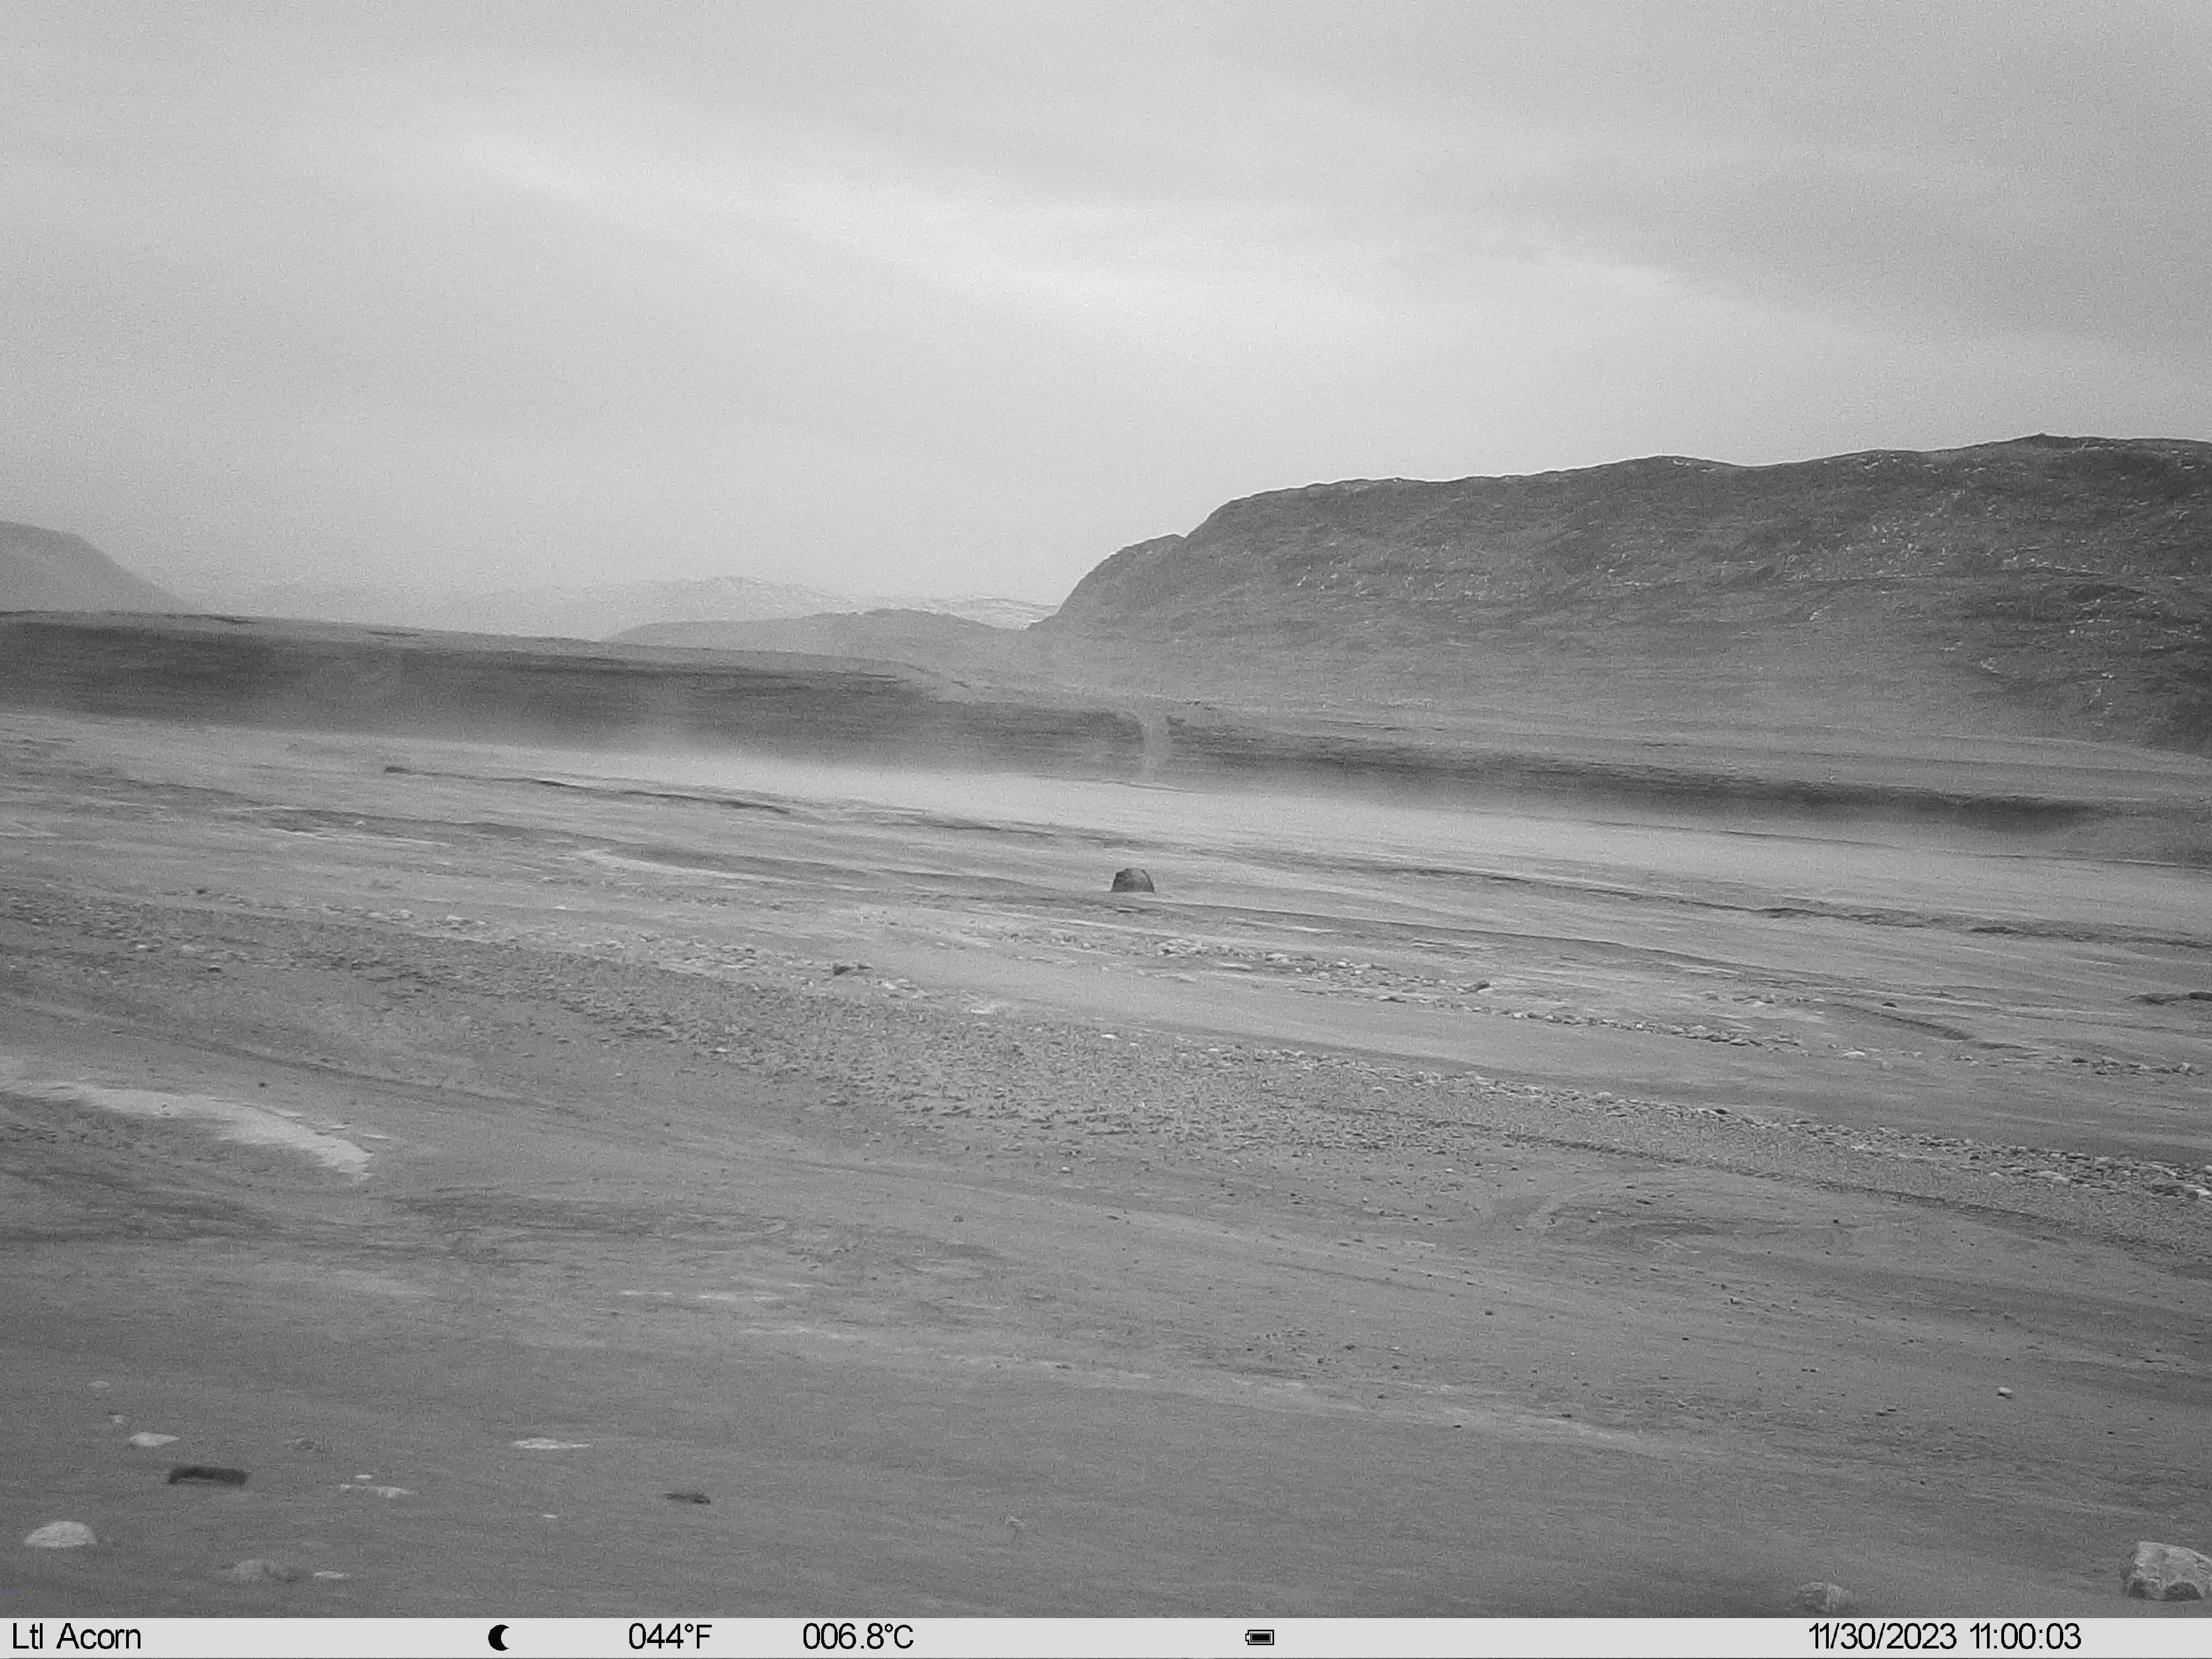Click the crescent moon icon in info bar

click(499, 1638)
